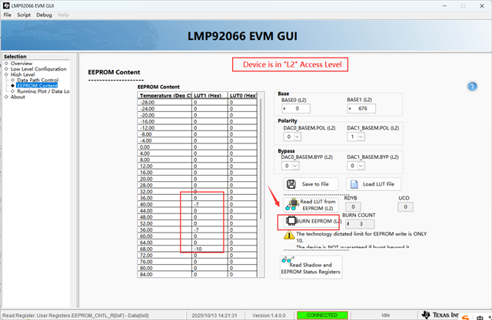Image resolution: width=492 pixels, height=320 pixels.
Task: Open DAC0_BASEM.POL (L2) dropdown
Action: tap(292, 137)
